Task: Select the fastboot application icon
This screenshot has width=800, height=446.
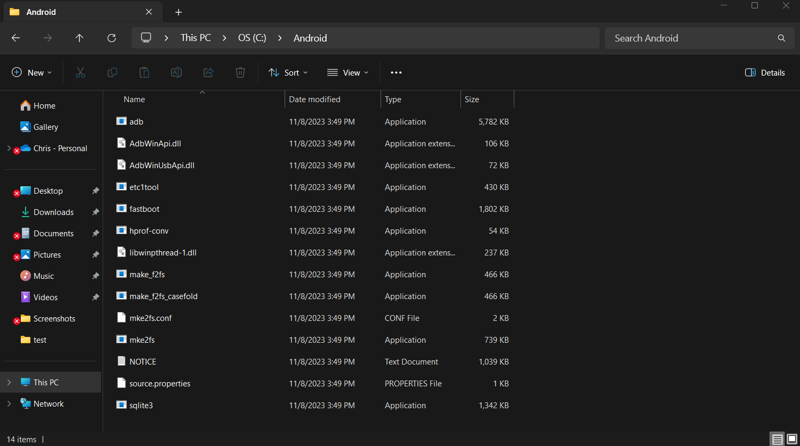Action: click(122, 208)
